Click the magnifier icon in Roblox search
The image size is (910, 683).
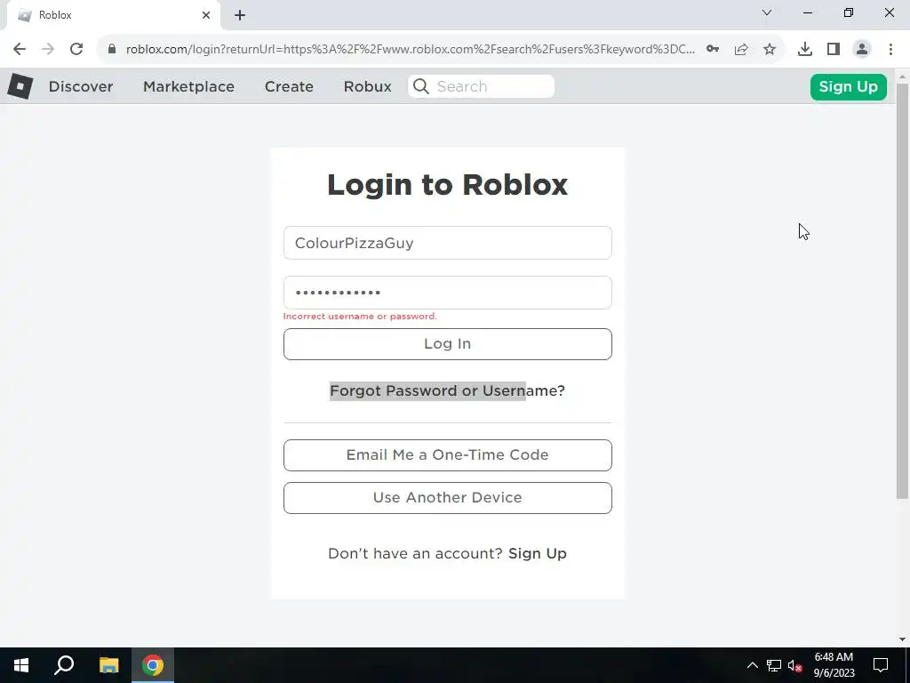pyautogui.click(x=421, y=86)
